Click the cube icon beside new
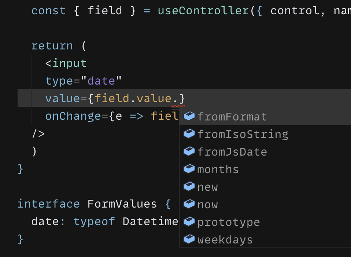This screenshot has height=257, width=351. [x=189, y=187]
